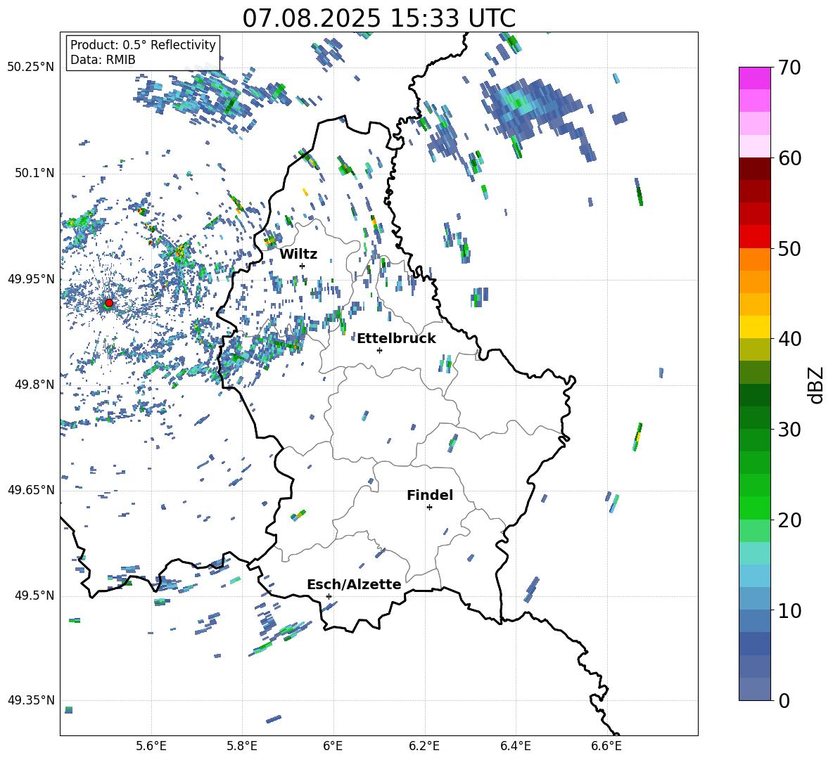833x760 pixels.
Task: Click the 6°E longitude label
Action: tap(333, 746)
